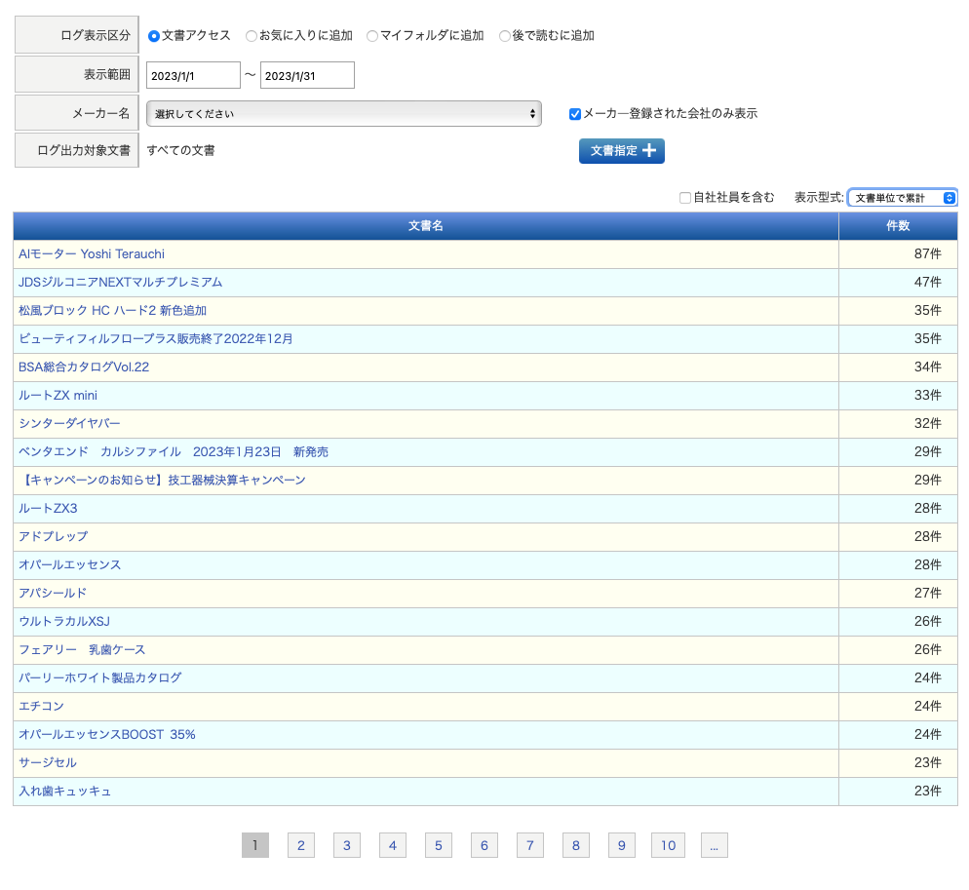Image resolution: width=969 pixels, height=890 pixels.
Task: Select the お気に入りに追加 radio option
Action: click(251, 36)
